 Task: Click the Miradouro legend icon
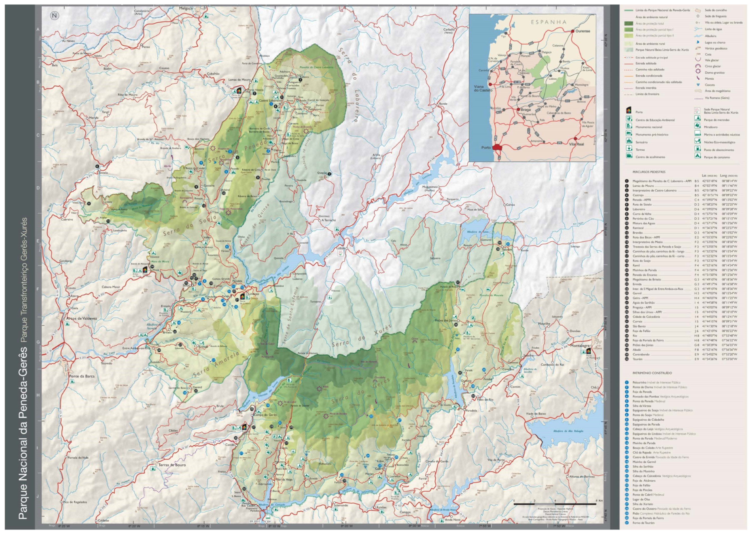[697, 126]
